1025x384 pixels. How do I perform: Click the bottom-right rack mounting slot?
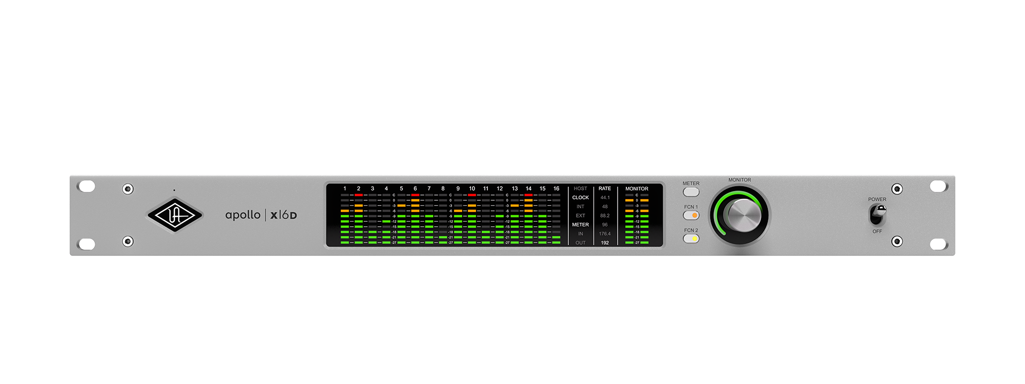coord(938,244)
